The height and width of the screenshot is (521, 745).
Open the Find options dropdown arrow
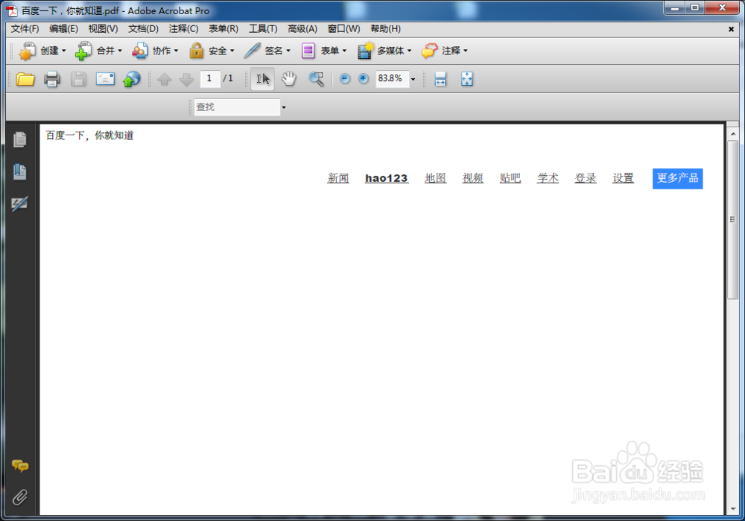click(x=284, y=107)
